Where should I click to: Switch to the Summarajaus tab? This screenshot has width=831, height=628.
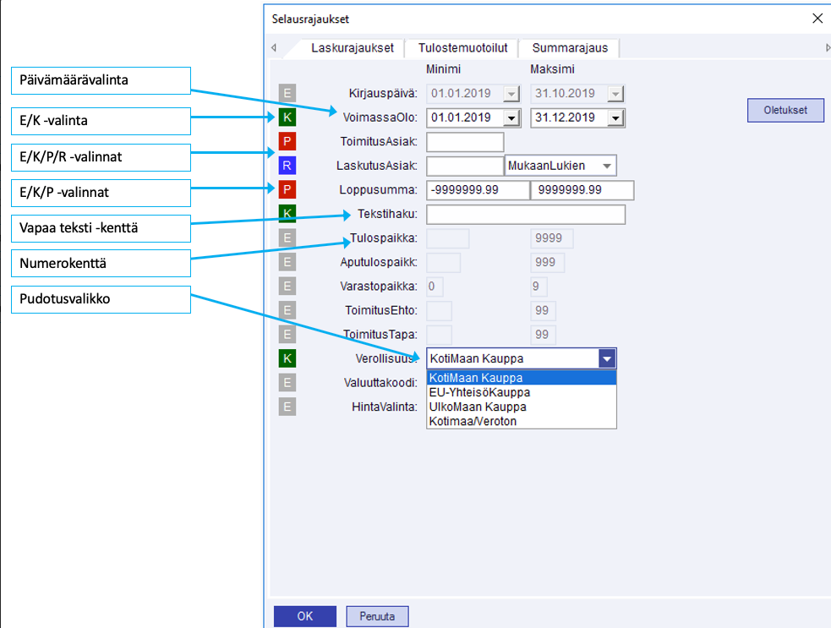click(570, 47)
